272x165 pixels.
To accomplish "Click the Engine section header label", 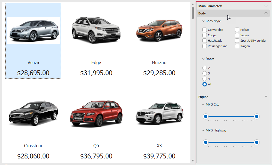I will (x=203, y=97).
